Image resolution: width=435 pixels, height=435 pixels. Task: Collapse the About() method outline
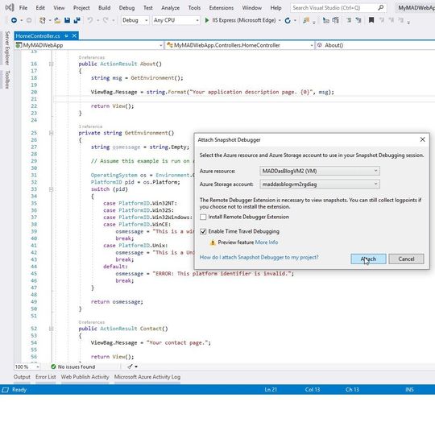51,64
